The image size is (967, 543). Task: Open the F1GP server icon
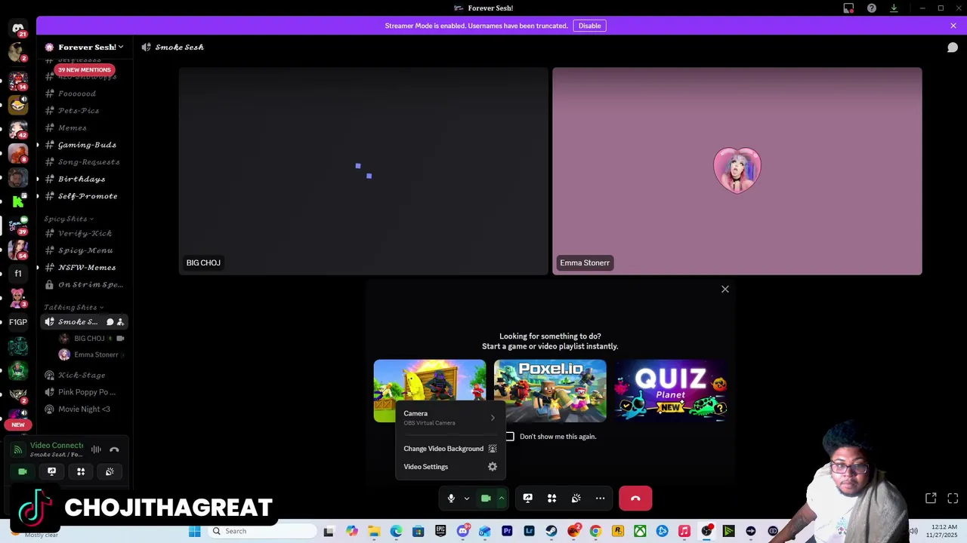[18, 322]
